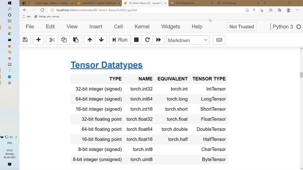This screenshot has height=170, width=303.
Task: Move selected cell down arrow
Action: point(101,40)
